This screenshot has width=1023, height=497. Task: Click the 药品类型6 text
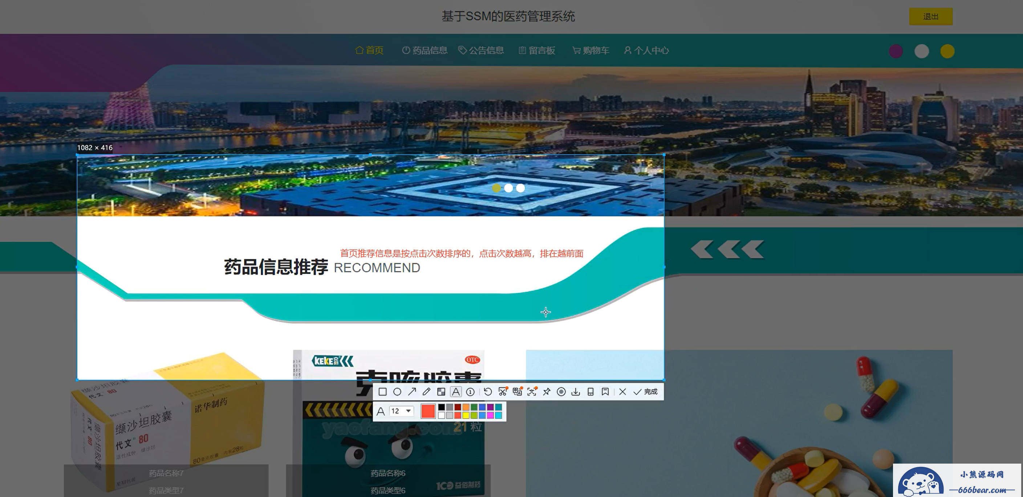(388, 491)
